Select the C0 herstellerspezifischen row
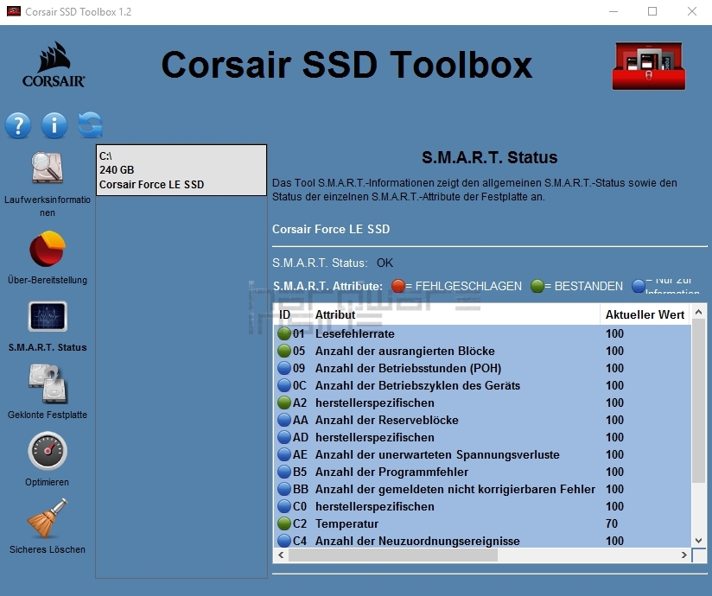The width and height of the screenshot is (712, 596). (x=482, y=506)
